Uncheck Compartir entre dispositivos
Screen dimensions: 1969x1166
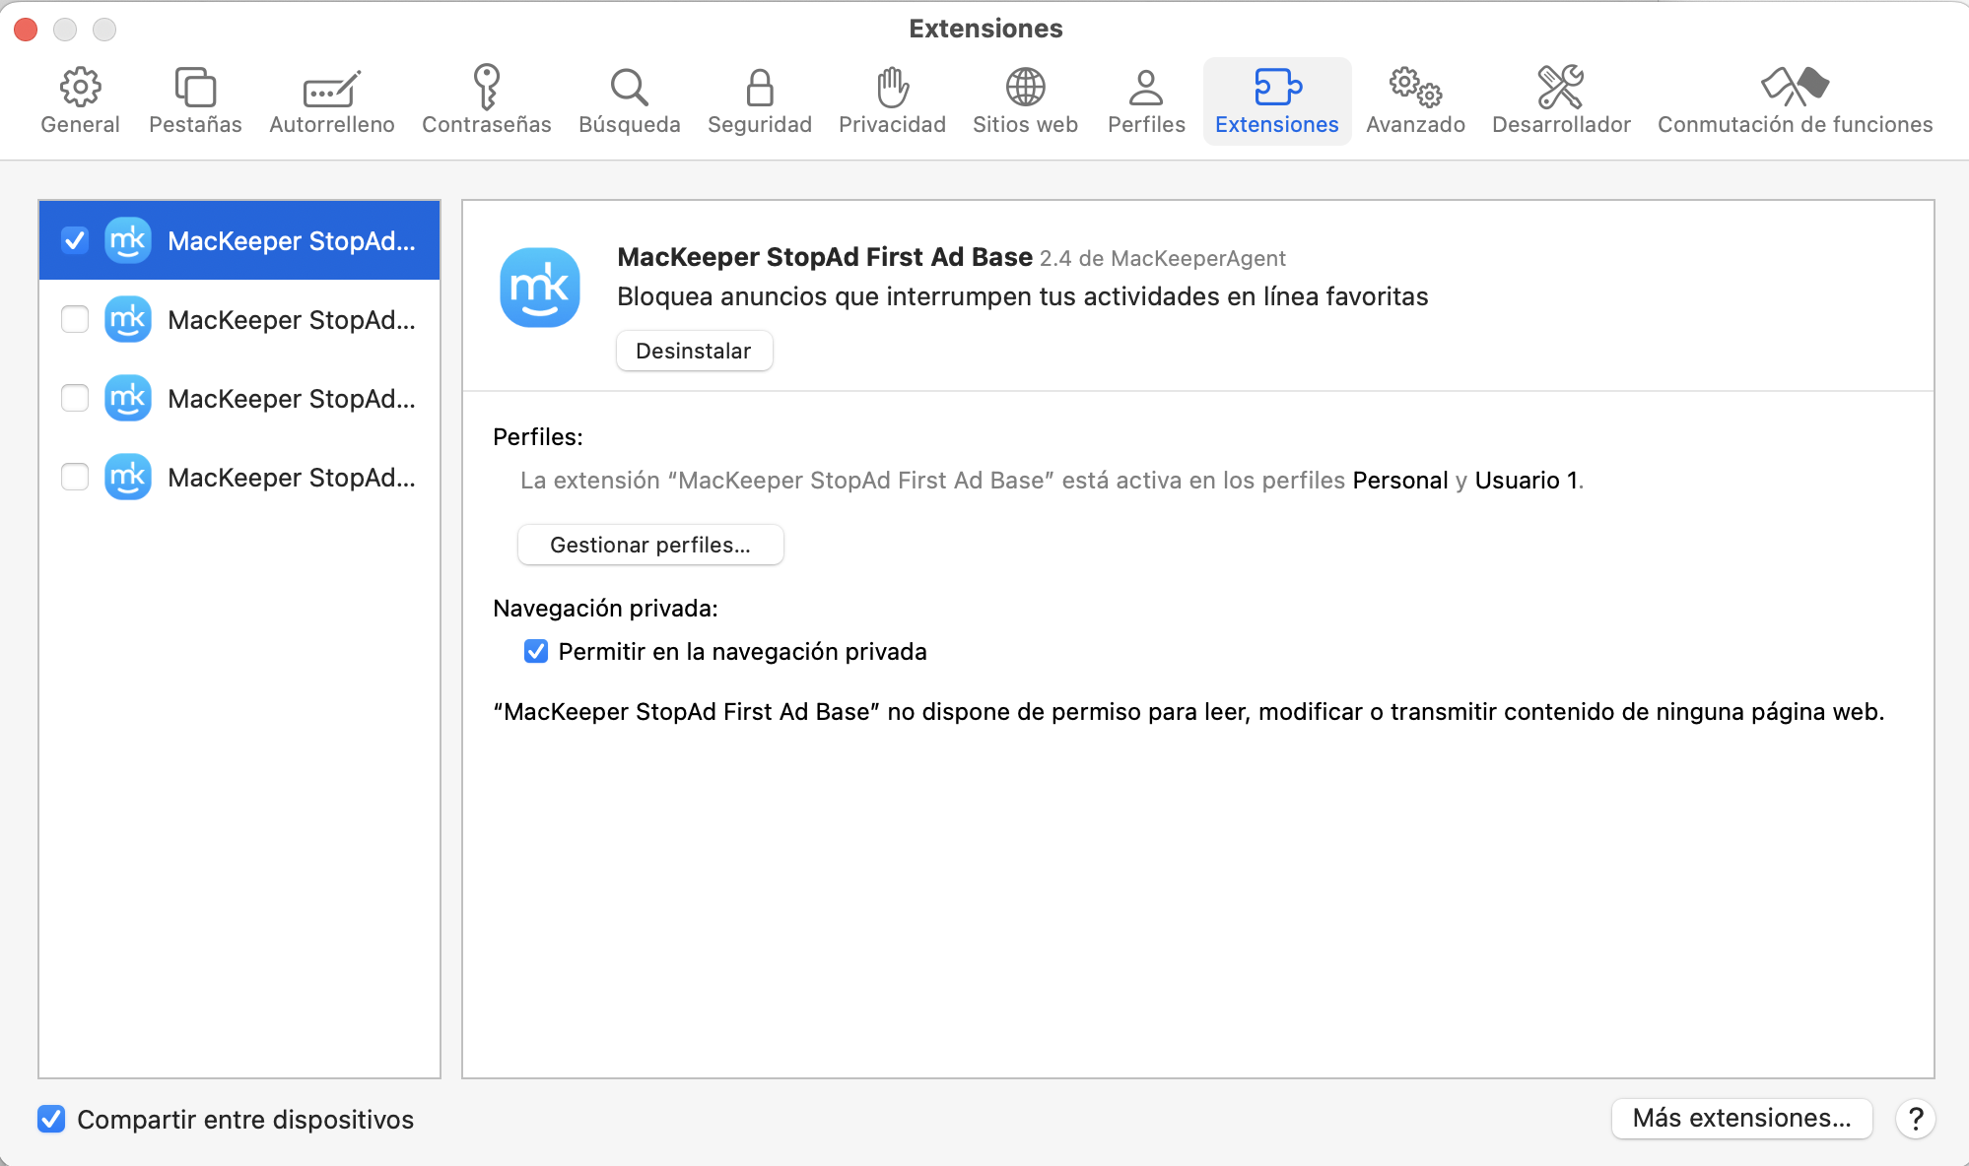tap(51, 1119)
